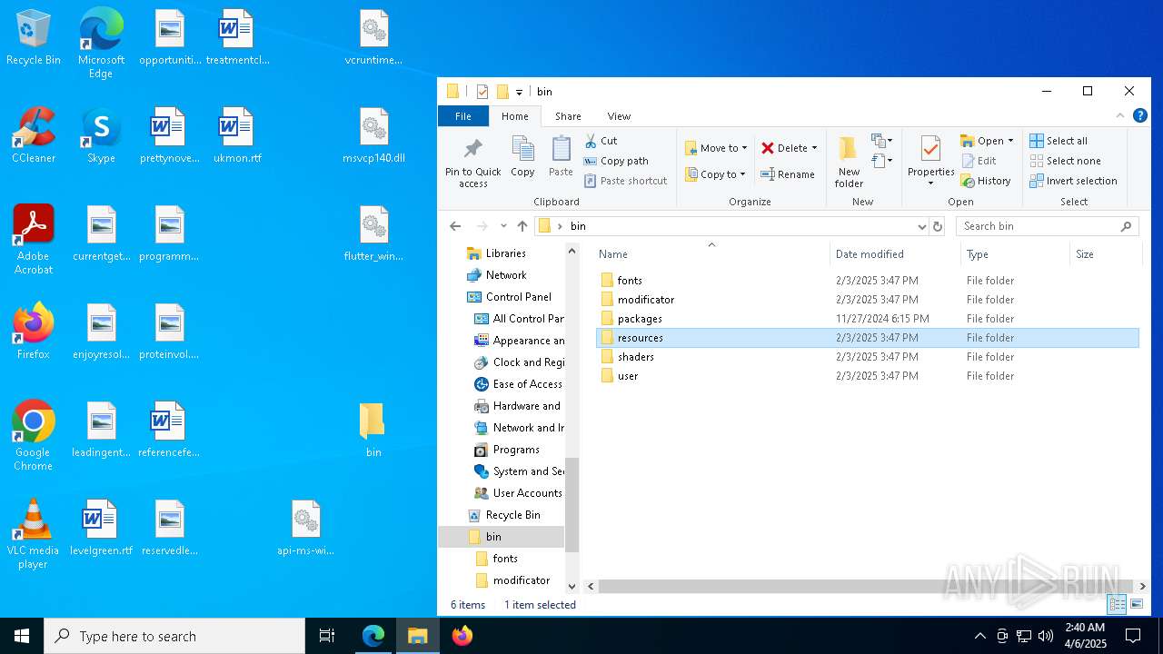The width and height of the screenshot is (1163, 654).
Task: Switch to the Home ribbon tab
Action: [514, 116]
